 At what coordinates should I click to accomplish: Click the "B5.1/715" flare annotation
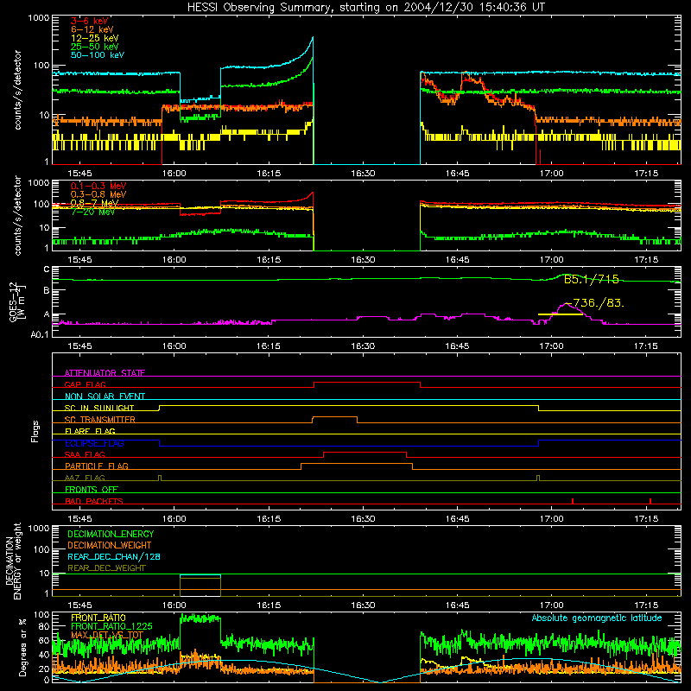[592, 279]
